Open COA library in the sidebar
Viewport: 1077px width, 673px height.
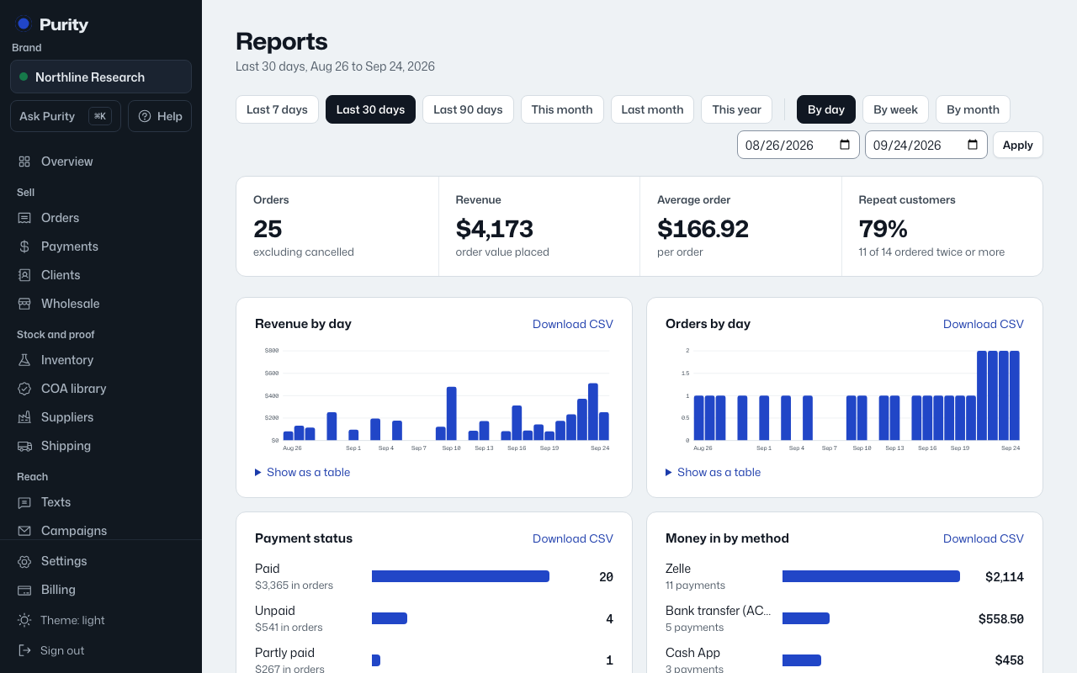point(101,389)
